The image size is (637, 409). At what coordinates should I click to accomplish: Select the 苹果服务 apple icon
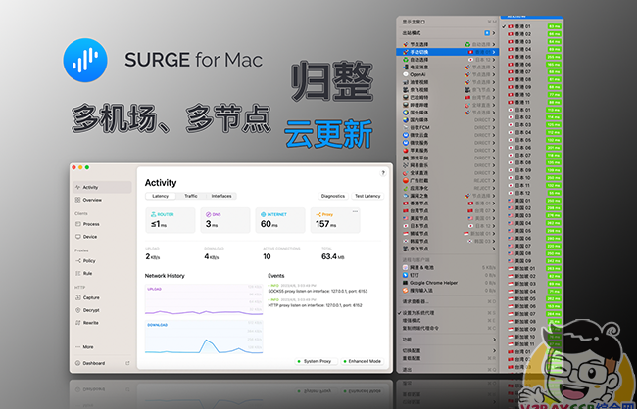(x=406, y=150)
